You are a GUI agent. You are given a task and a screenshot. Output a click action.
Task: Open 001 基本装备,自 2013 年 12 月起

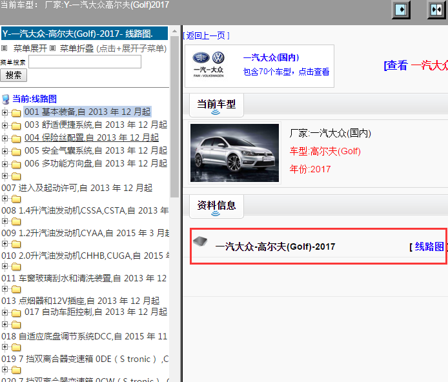(x=87, y=112)
